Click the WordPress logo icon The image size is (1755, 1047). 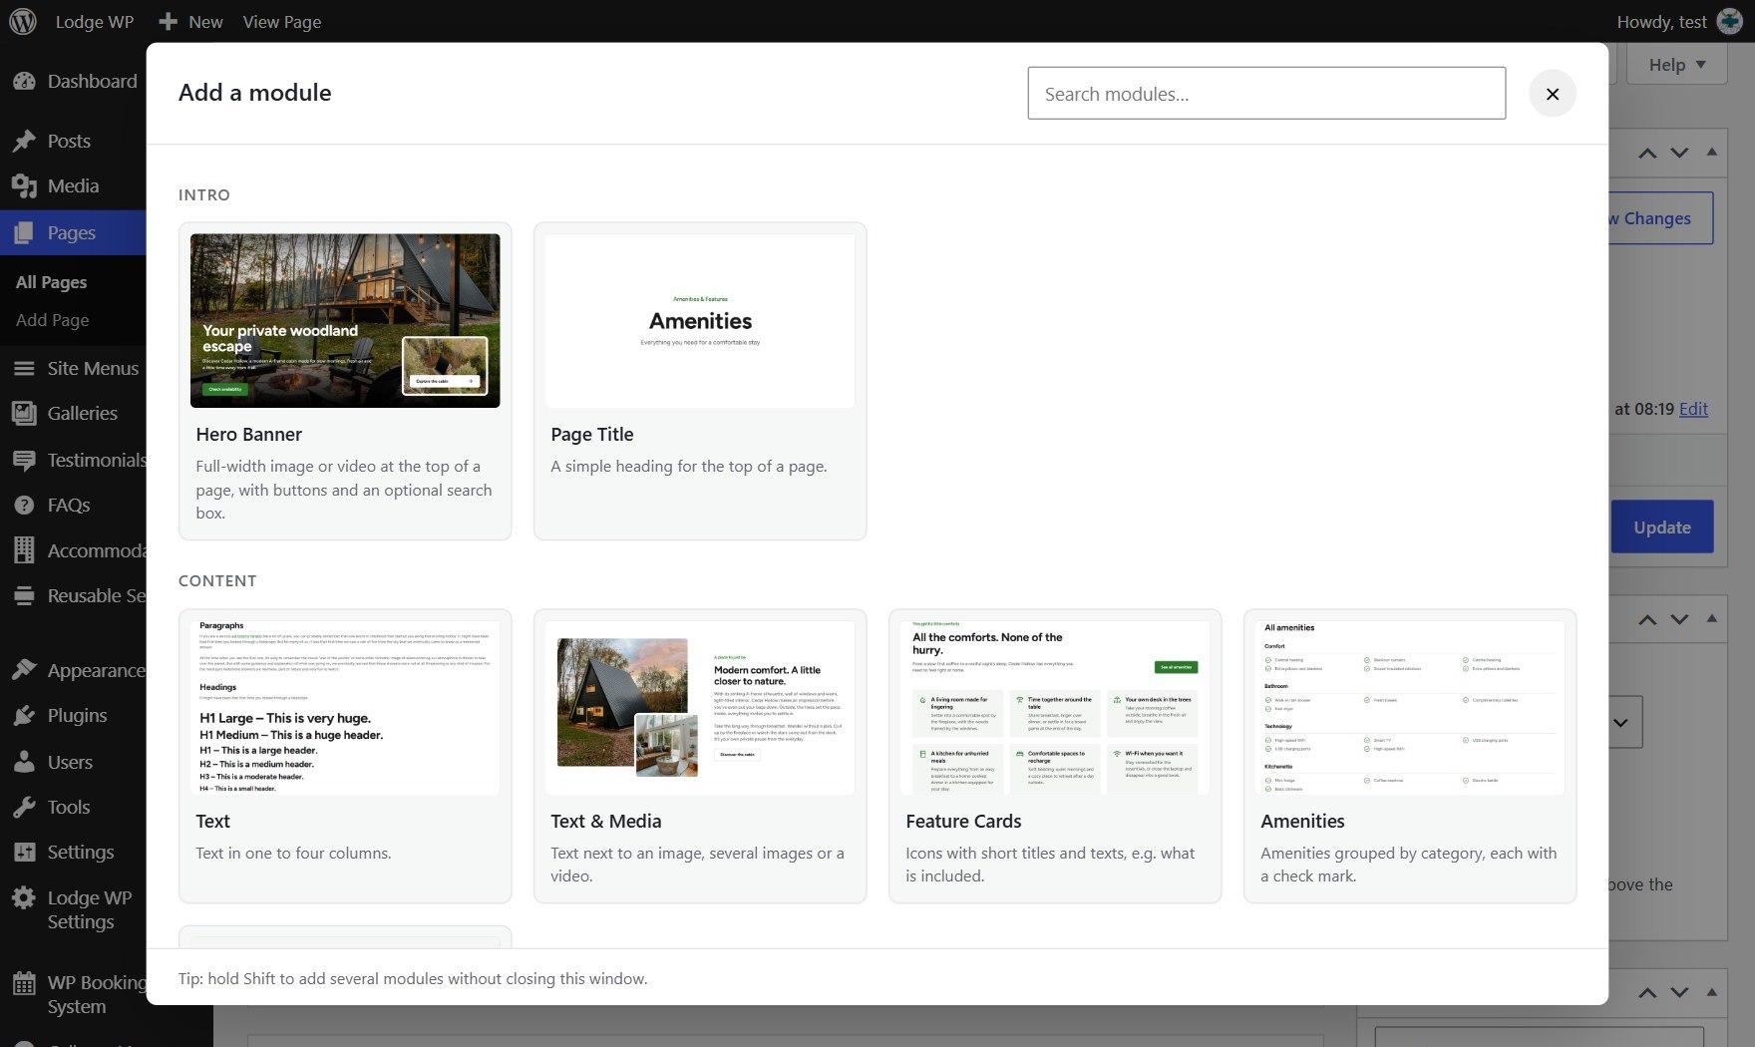click(x=23, y=21)
